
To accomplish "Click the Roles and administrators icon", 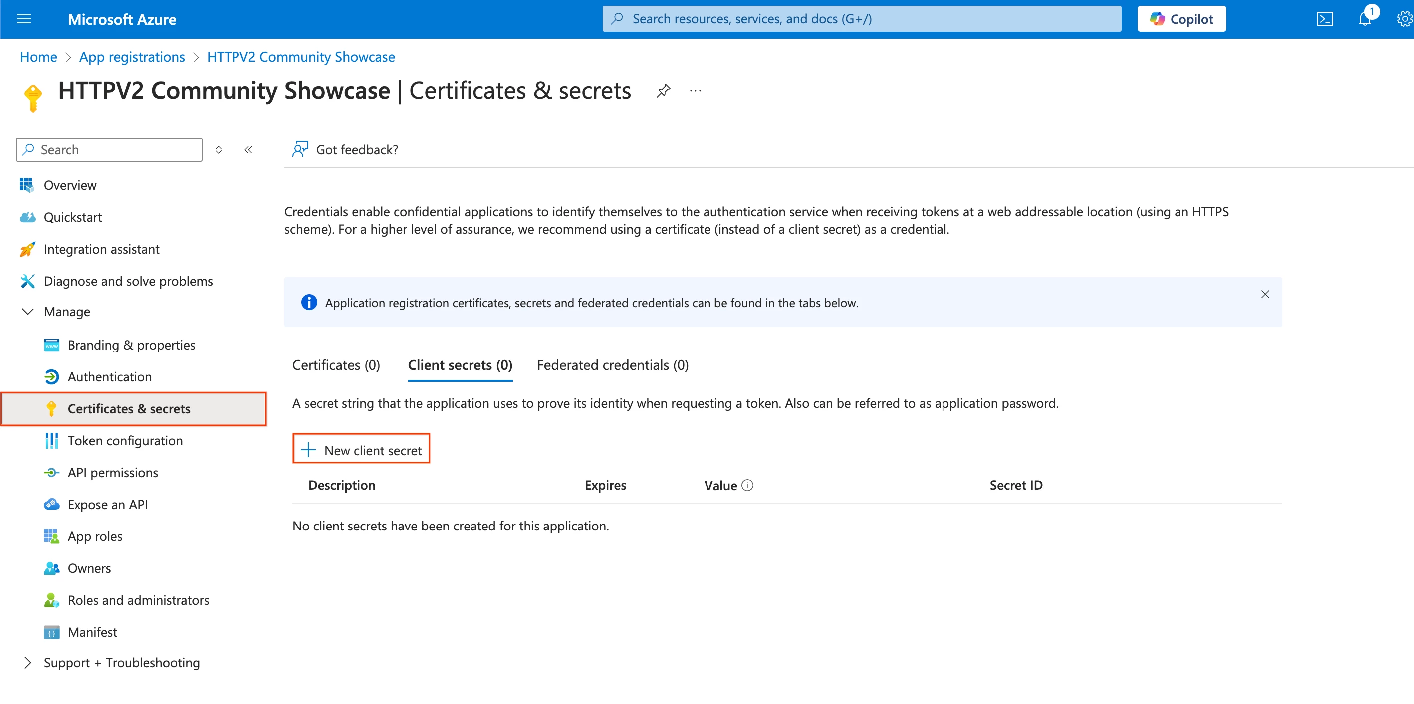I will click(x=51, y=600).
